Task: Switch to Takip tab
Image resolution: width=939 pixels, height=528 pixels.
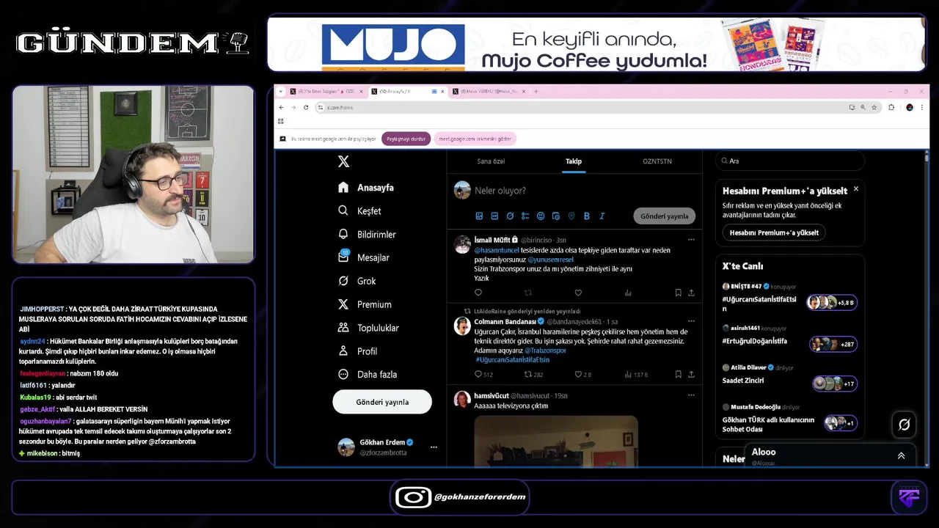Action: coord(574,161)
